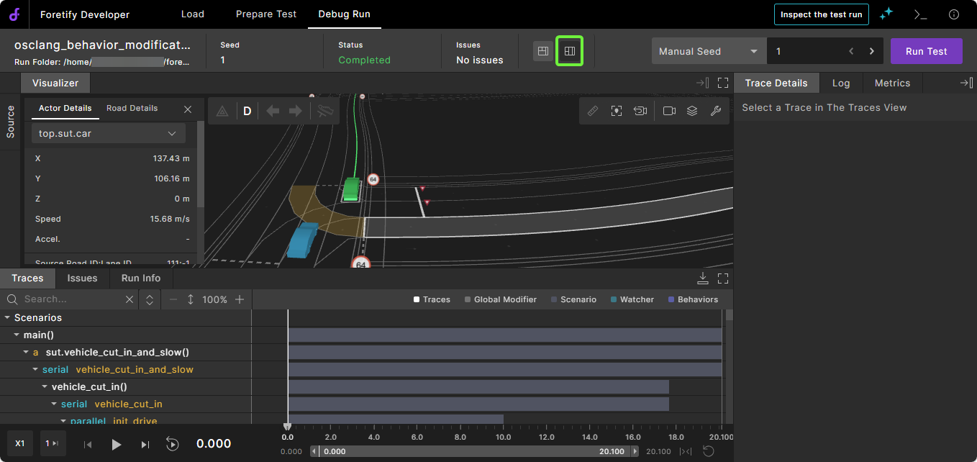Screen dimensions: 977x462
Task: Collapse the main() tree node
Action: tap(17, 335)
